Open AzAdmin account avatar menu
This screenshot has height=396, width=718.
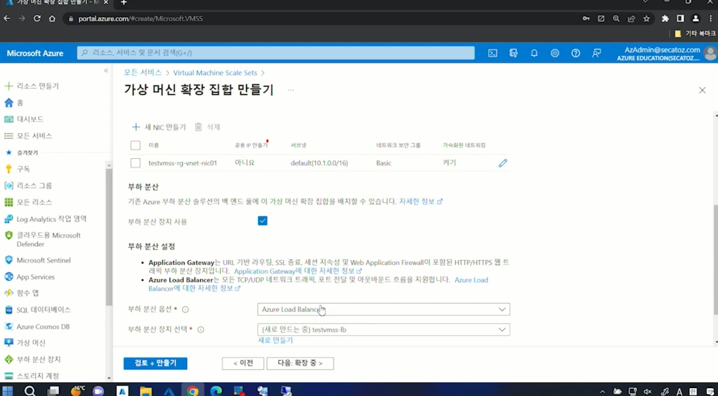[710, 53]
